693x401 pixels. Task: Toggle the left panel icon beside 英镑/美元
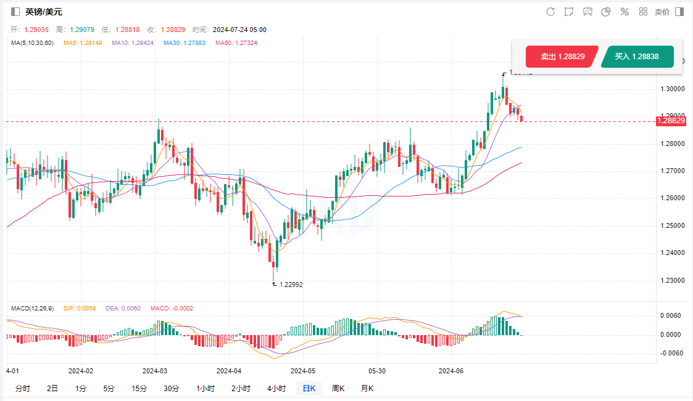pyautogui.click(x=15, y=12)
